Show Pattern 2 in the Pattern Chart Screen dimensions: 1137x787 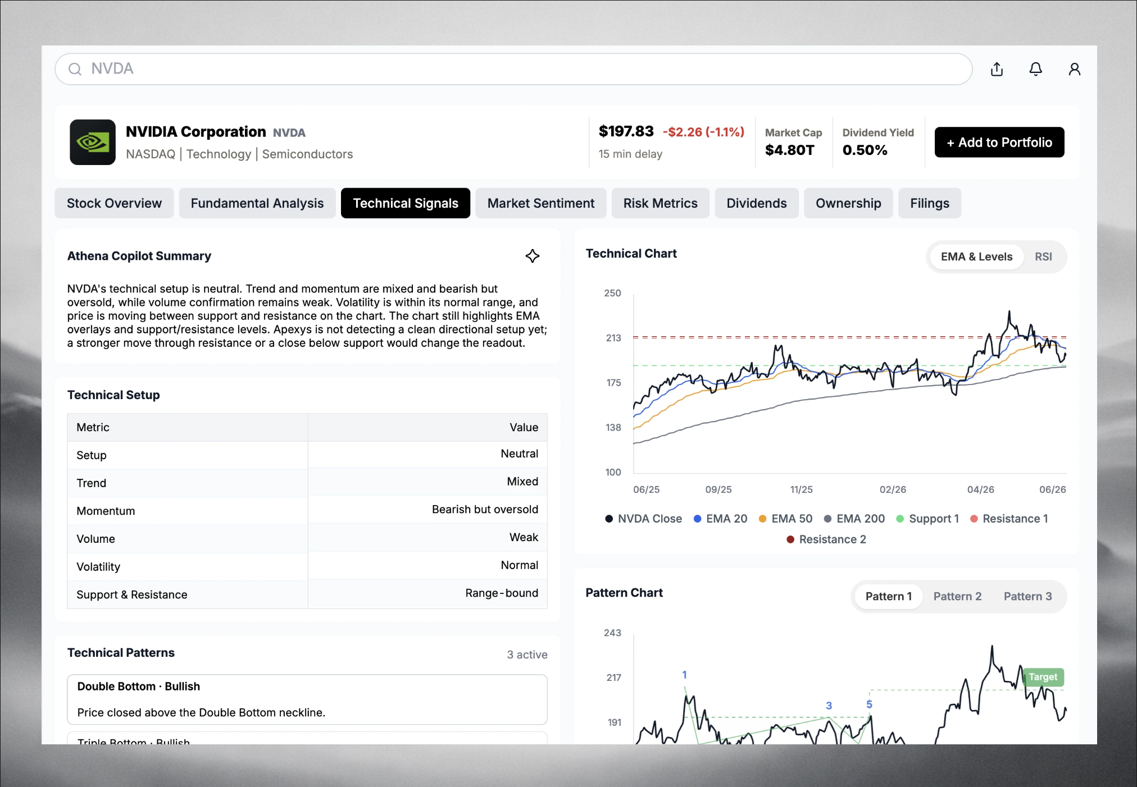(x=957, y=596)
